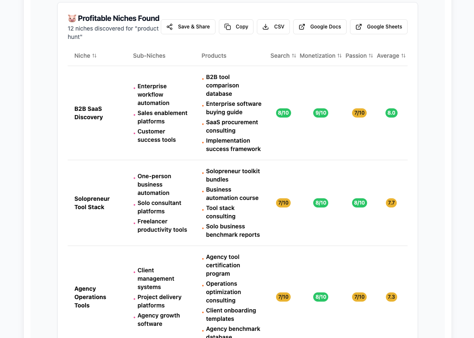
Task: Click the Google Docs external link icon
Action: (302, 27)
